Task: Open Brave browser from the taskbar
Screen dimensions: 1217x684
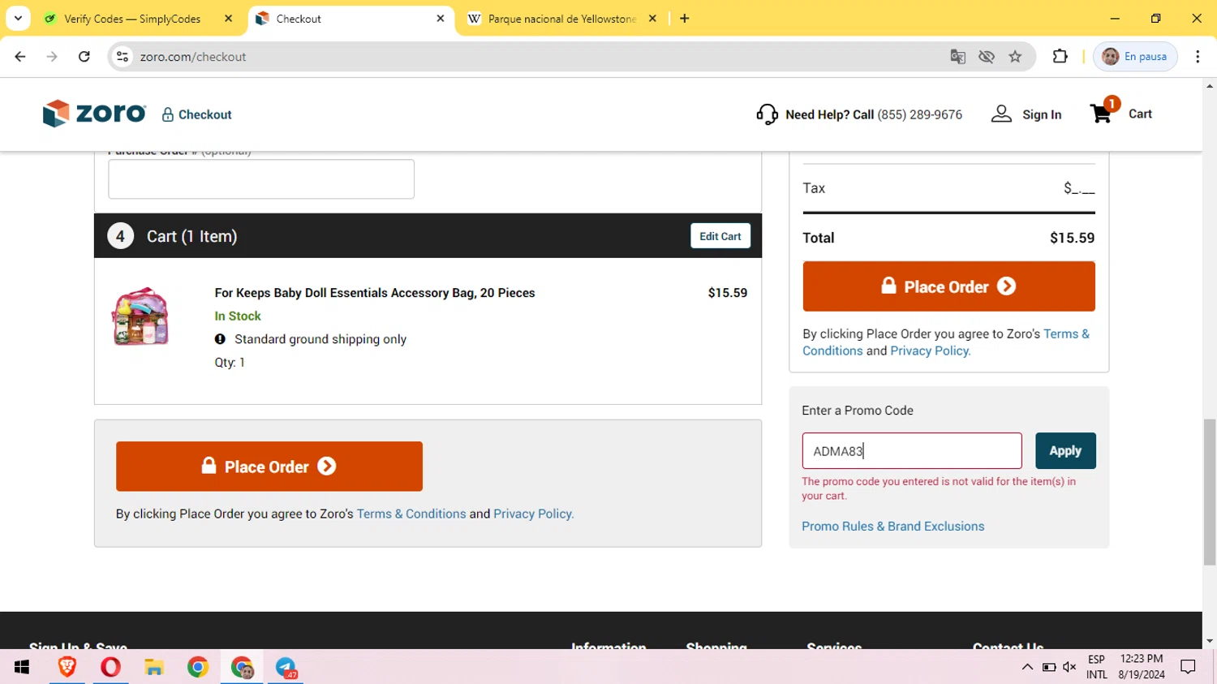Action: (67, 667)
